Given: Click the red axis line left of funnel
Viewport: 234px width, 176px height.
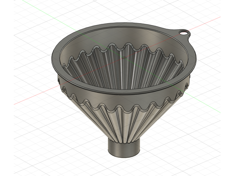Looking at the screenshot, I should point(30,101).
